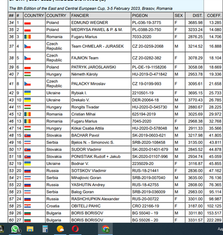Click pigeon ring PL-036-19-3775
223x235 pixels.
pyautogui.click(x=147, y=22)
